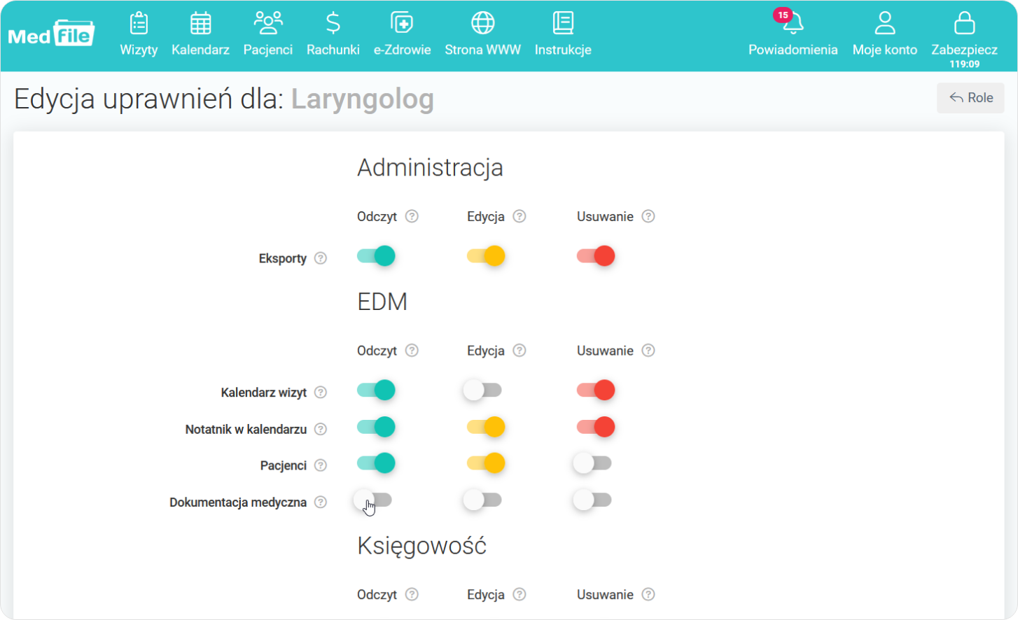
Task: Disable Usuwanie toggle for Eksporty
Action: point(596,256)
